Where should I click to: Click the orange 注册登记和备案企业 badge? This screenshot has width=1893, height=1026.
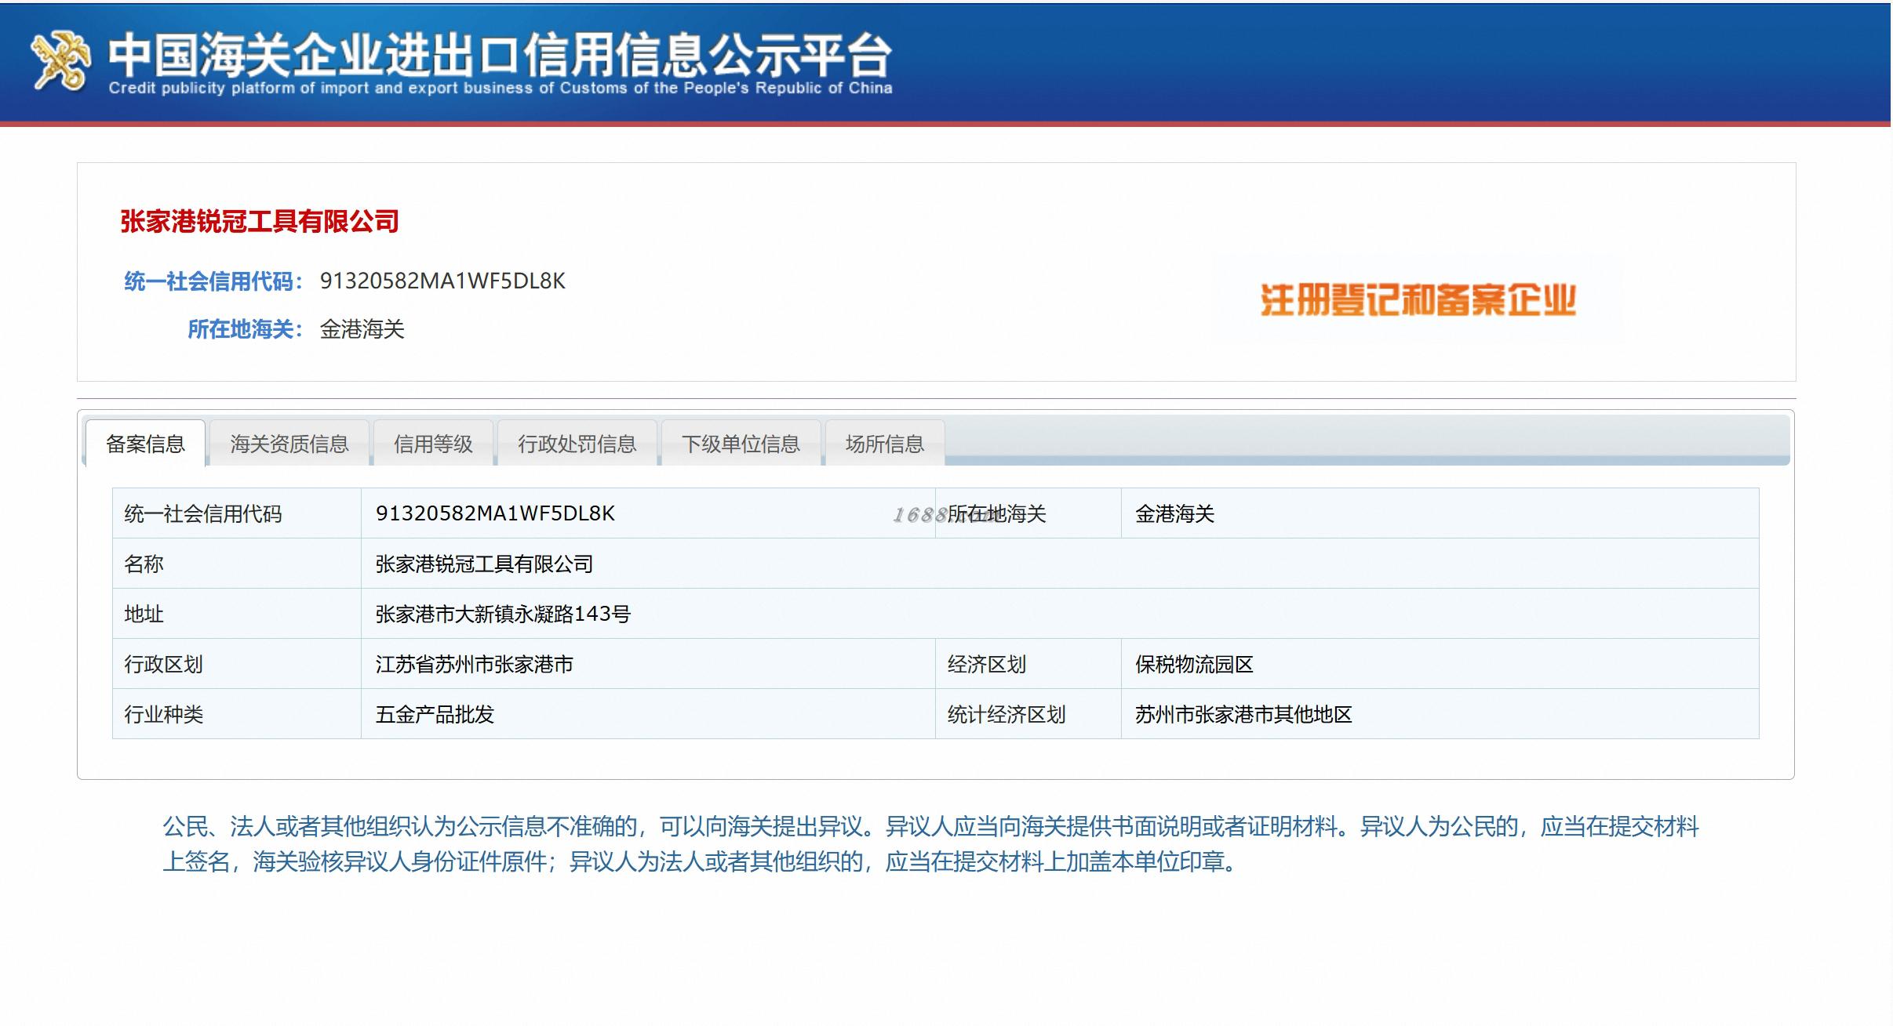(1418, 300)
